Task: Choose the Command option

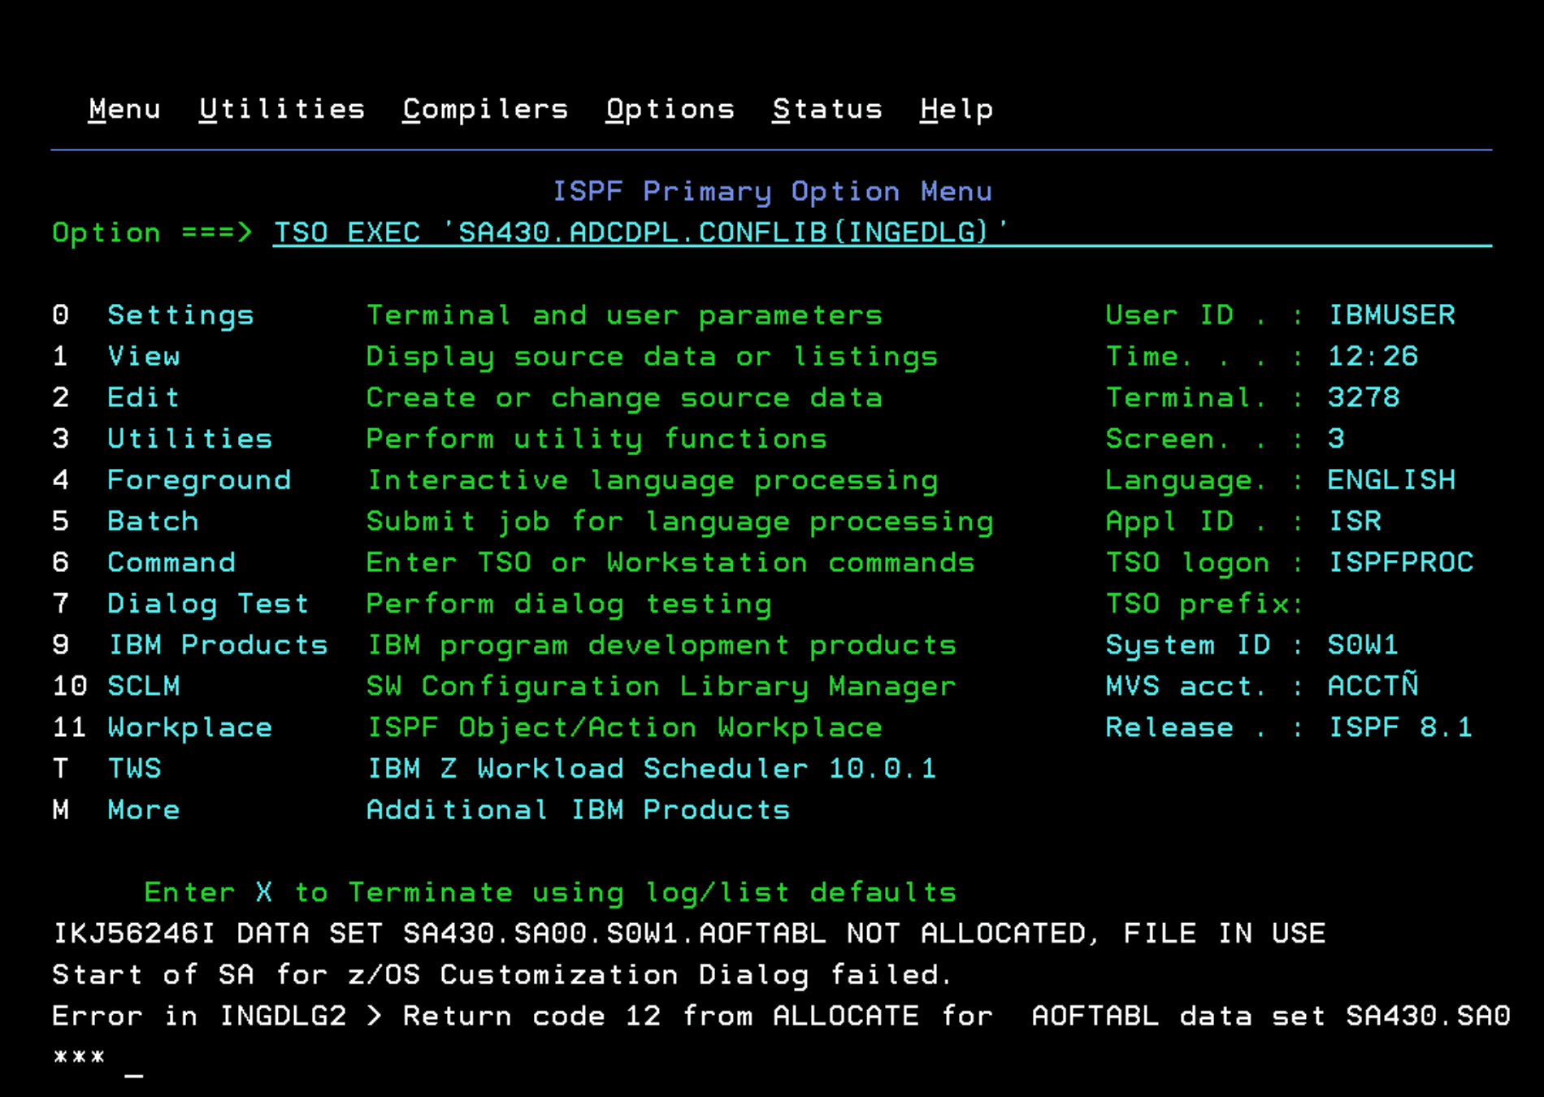Action: coord(171,562)
